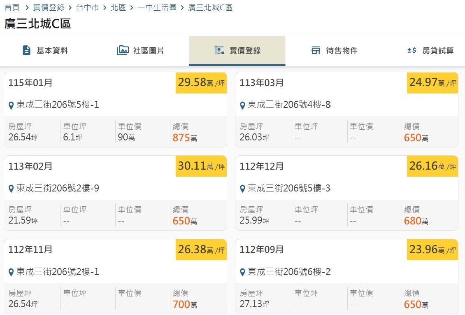Open 台中市 breadcrumb link
The image size is (465, 315).
88,7
